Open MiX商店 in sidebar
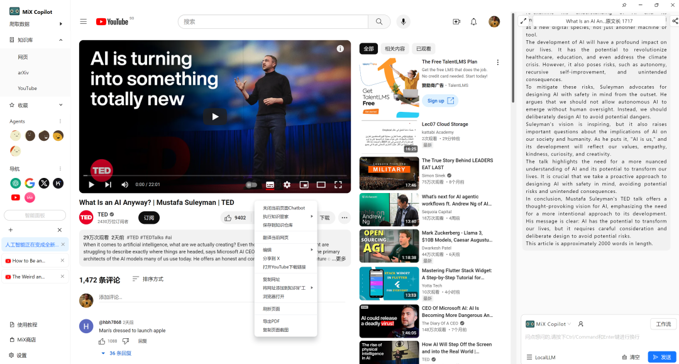Image resolution: width=679 pixels, height=364 pixels. tap(23, 339)
